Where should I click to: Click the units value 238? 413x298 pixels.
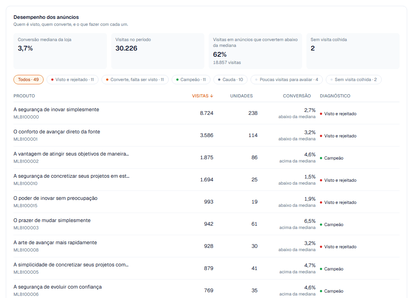(x=253, y=113)
